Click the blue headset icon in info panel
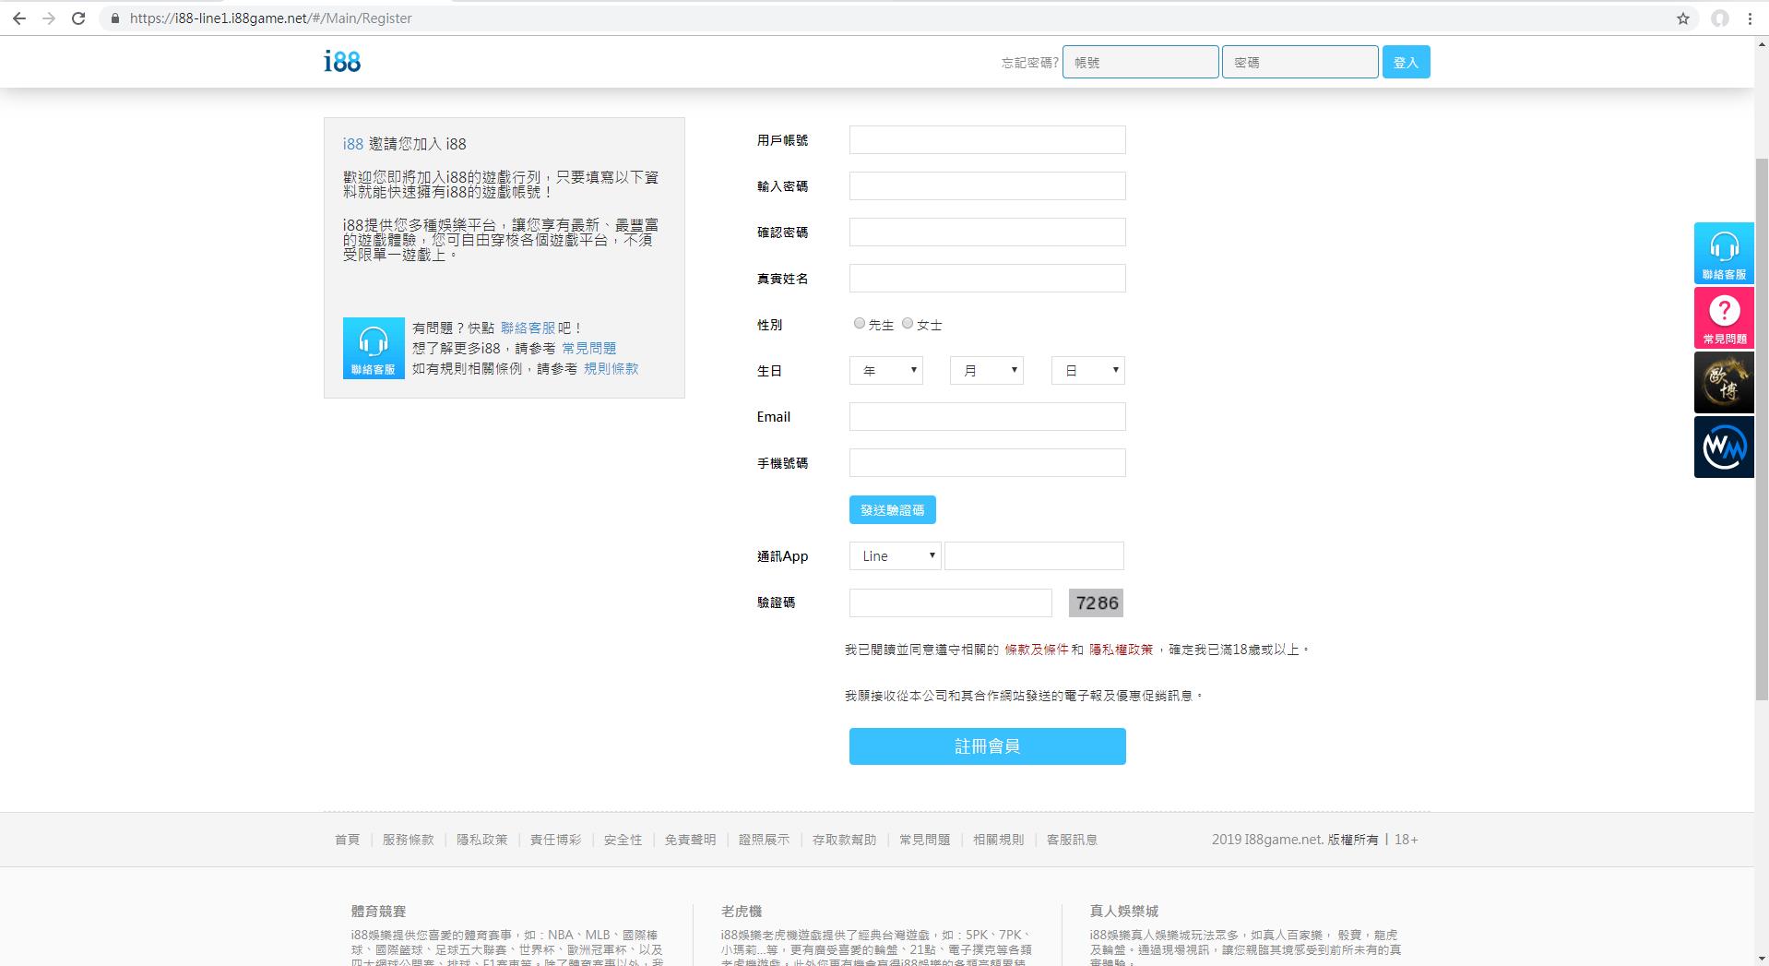 pyautogui.click(x=374, y=348)
